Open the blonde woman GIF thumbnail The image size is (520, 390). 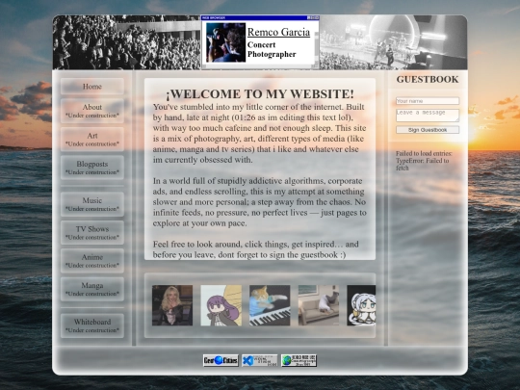coord(172,305)
